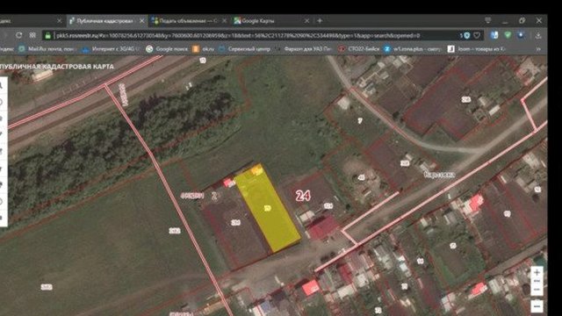Screen dimensions: 562x316
Task: Click the heart bookmark icon in address bar
Action: click(x=477, y=35)
